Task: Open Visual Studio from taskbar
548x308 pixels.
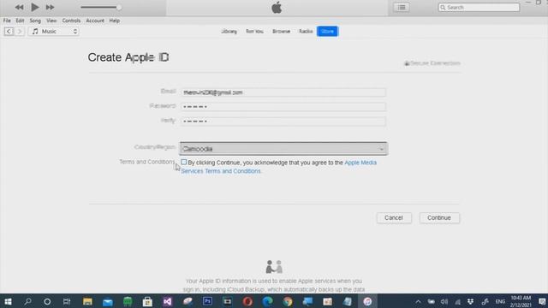Action: coord(168,301)
